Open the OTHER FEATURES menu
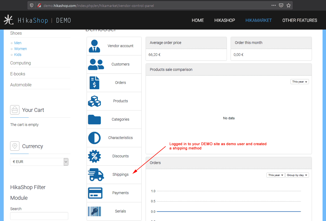 point(299,20)
